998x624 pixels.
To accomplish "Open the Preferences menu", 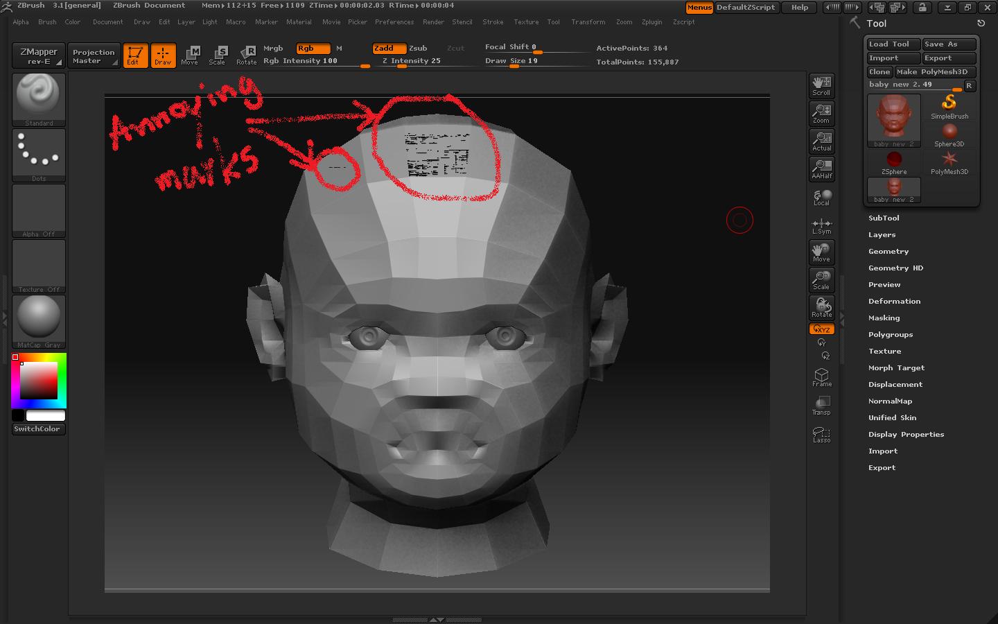I will point(394,21).
